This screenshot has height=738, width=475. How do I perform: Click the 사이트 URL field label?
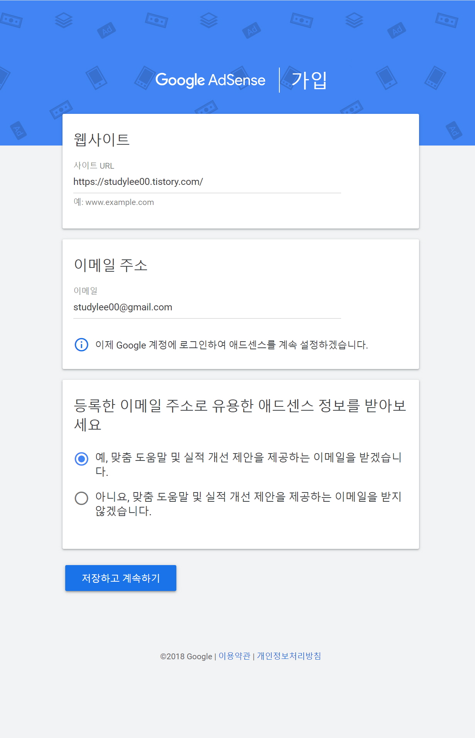pos(94,166)
